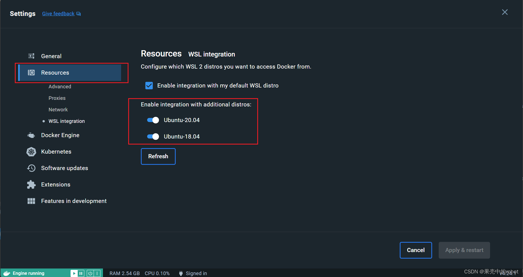Image resolution: width=523 pixels, height=277 pixels.
Task: Click the RAM 2.54 GB status
Action: (125, 273)
